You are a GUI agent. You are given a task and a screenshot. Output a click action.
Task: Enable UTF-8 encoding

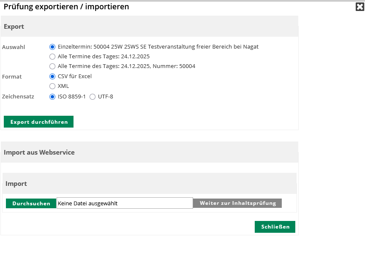pyautogui.click(x=93, y=97)
